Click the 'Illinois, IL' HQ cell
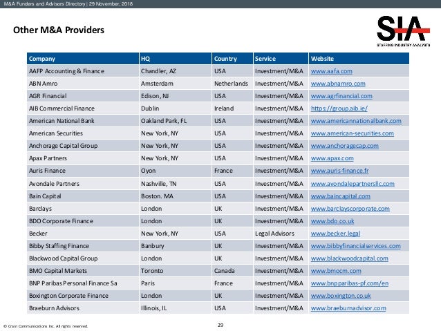This screenshot has height=331, width=441. (176, 308)
